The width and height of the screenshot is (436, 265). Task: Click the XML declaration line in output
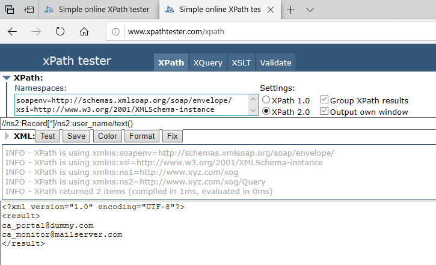click(x=93, y=207)
